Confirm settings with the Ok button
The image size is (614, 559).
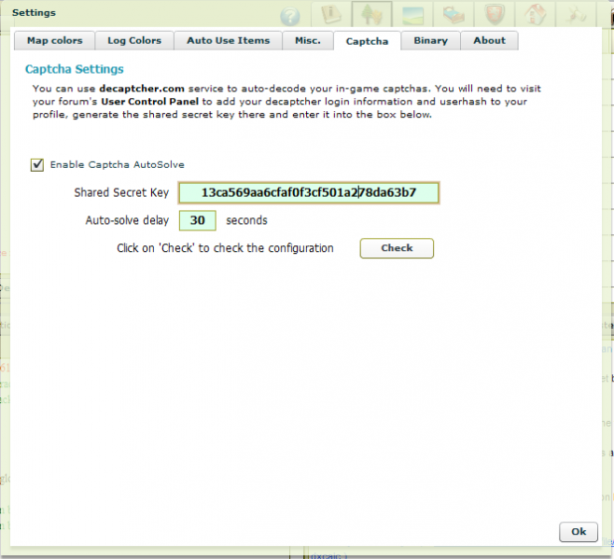578,531
